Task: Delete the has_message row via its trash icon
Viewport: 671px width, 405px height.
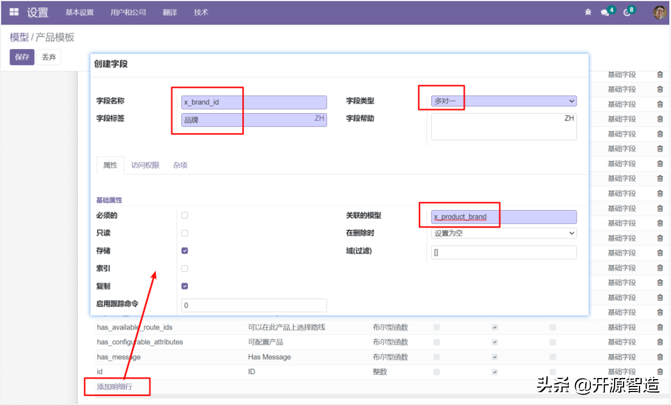Action: click(660, 357)
